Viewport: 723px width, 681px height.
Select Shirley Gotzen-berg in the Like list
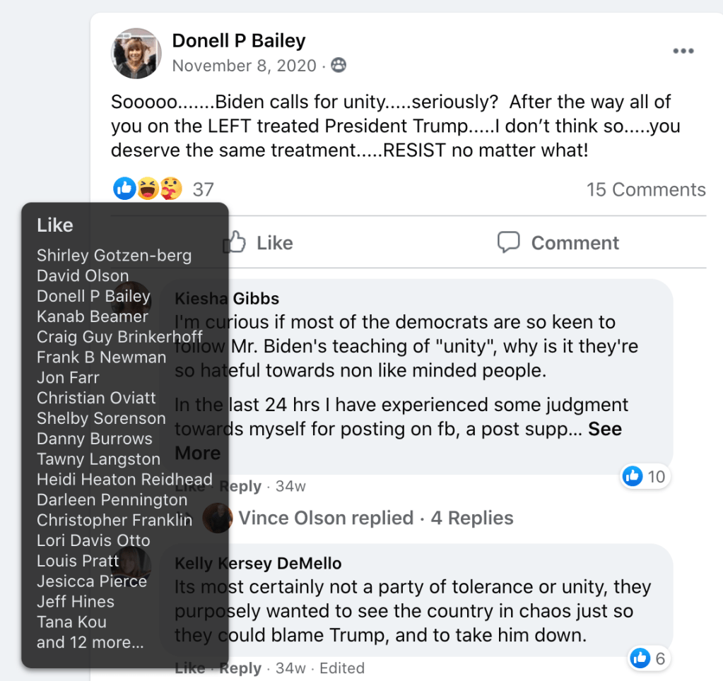[114, 255]
